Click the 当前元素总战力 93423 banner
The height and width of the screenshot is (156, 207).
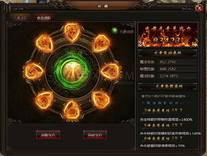point(168,35)
